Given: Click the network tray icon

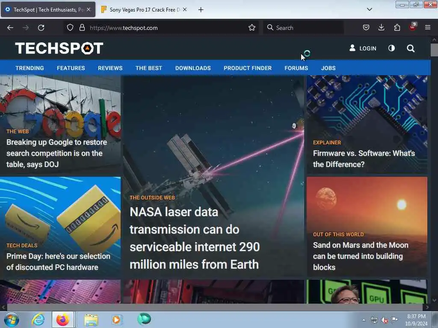Looking at the screenshot, I should 374,320.
